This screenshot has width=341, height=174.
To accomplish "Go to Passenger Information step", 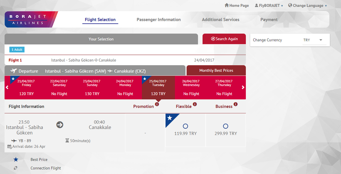I will [x=158, y=20].
